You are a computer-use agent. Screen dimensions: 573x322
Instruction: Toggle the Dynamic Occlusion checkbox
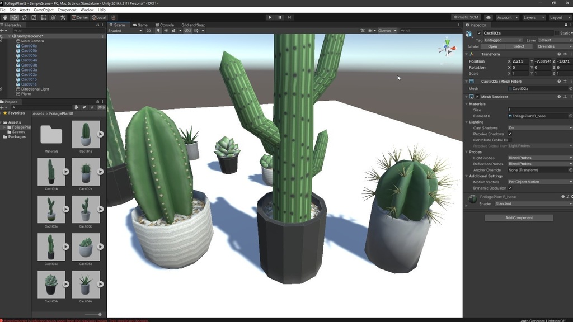pos(510,188)
